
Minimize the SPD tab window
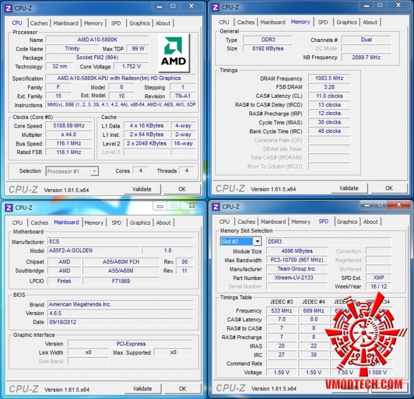point(367,205)
